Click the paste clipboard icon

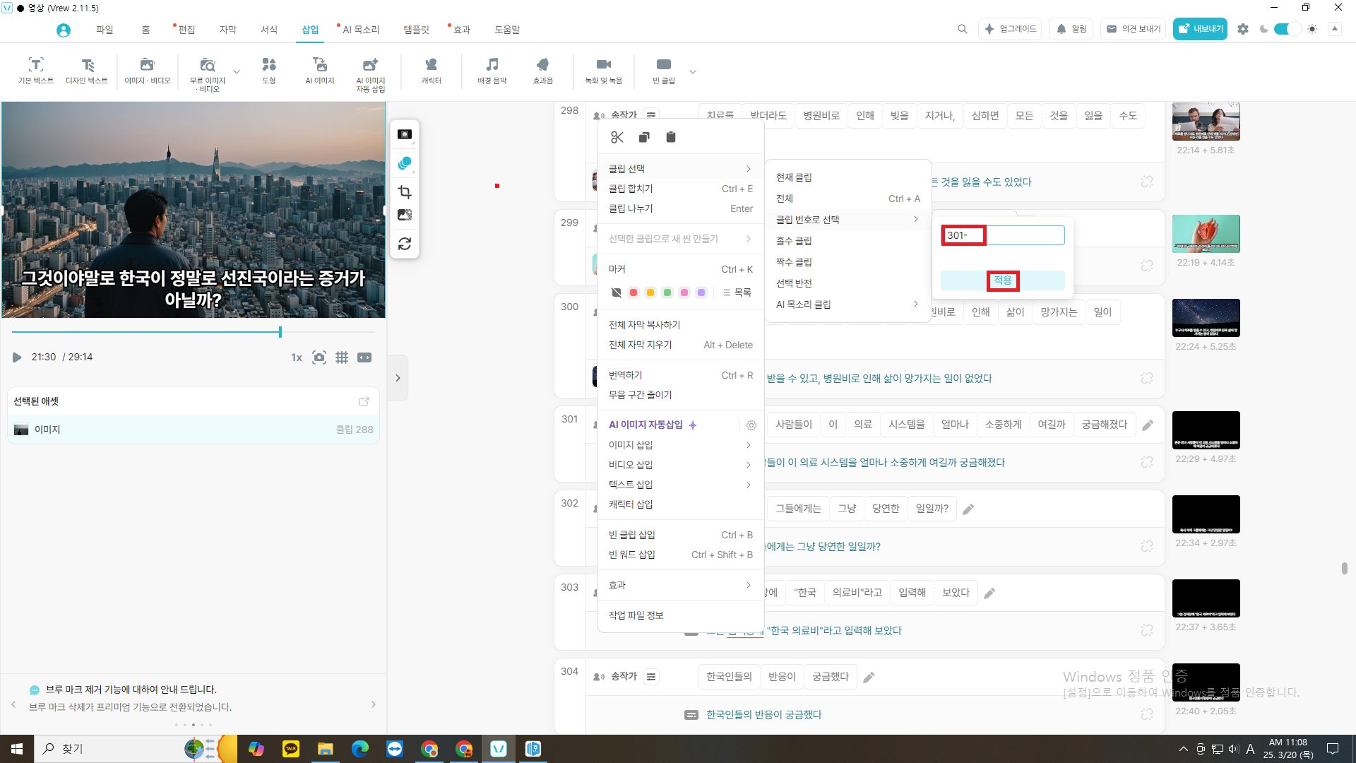click(x=671, y=137)
